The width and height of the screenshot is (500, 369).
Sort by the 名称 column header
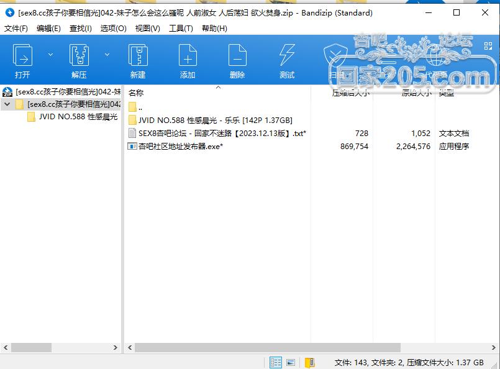pyautogui.click(x=136, y=93)
